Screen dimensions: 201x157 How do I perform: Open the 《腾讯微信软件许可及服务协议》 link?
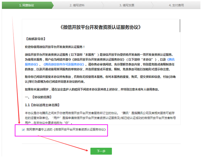point(62,64)
